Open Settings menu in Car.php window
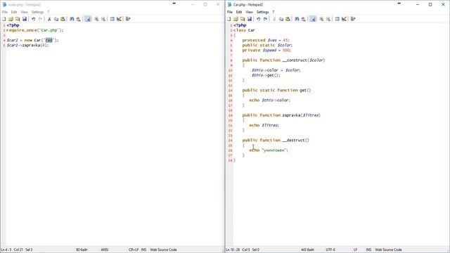 point(262,12)
